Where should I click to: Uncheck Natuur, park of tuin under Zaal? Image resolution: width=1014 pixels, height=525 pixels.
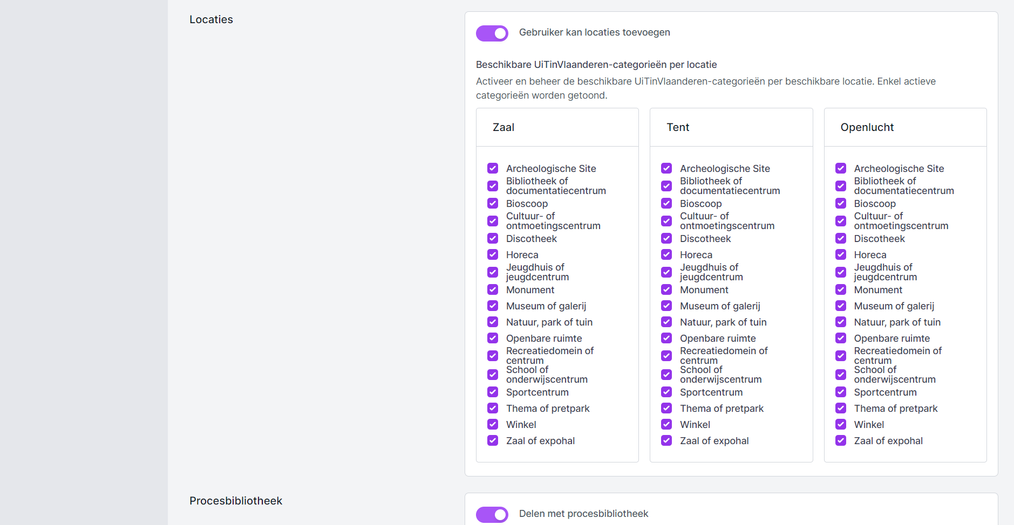[493, 322]
